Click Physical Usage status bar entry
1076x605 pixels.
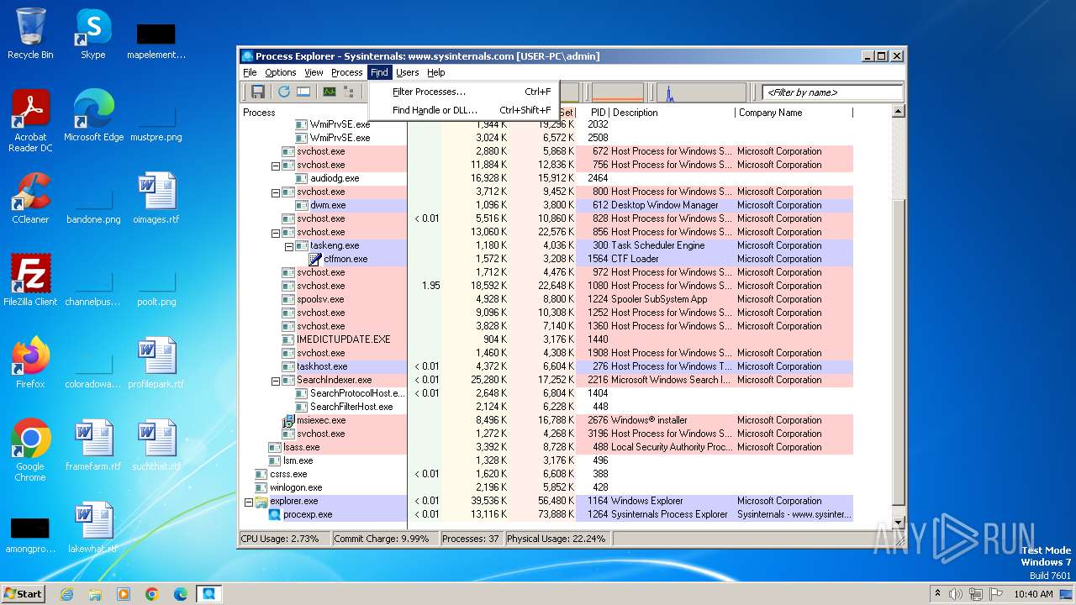(x=556, y=539)
